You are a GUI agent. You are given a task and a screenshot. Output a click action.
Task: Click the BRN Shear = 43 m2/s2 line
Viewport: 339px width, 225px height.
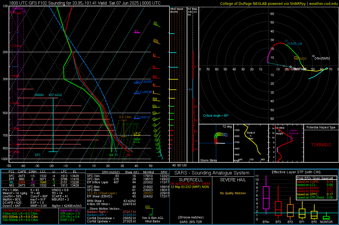111,201
